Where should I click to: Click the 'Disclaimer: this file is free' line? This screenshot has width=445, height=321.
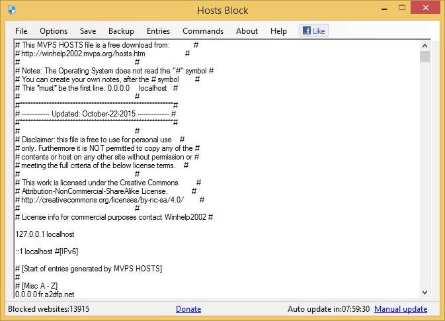(100, 140)
